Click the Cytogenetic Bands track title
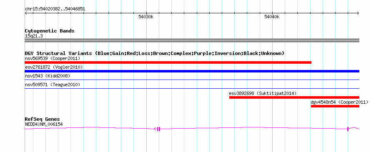The height and width of the screenshot is (152, 371). 50,31
